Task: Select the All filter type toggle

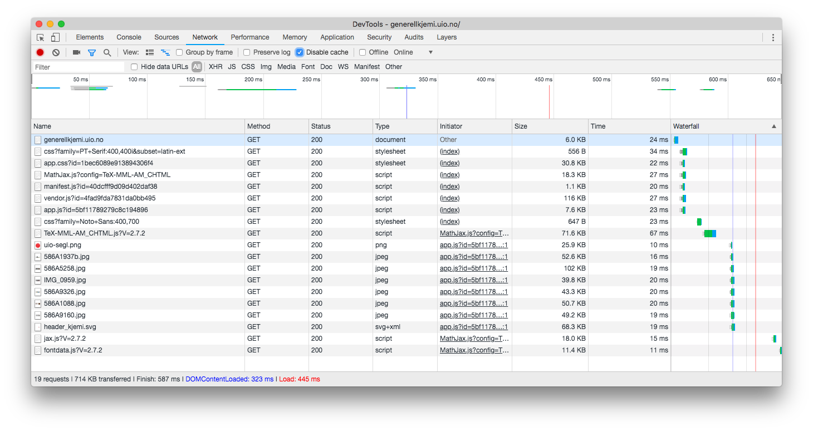Action: pyautogui.click(x=197, y=67)
